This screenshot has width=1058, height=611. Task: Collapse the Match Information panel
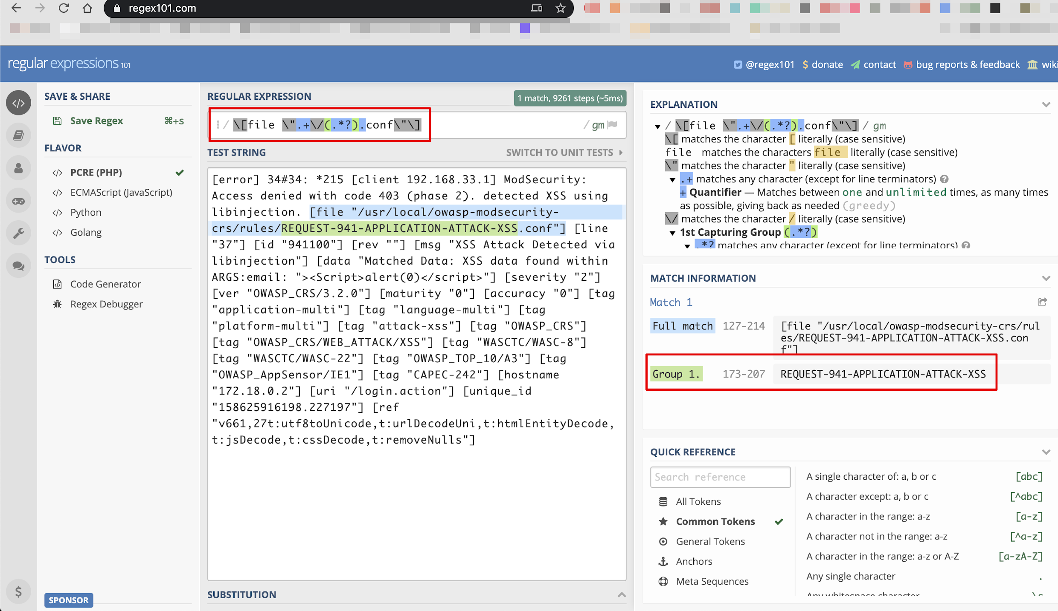[1046, 278]
